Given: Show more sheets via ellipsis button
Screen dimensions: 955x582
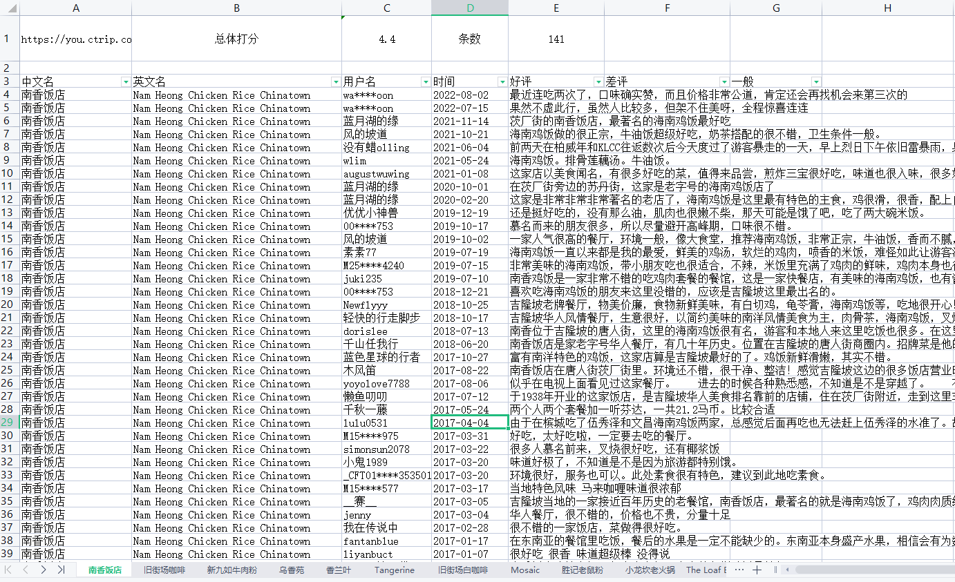Looking at the screenshot, I should (x=739, y=570).
